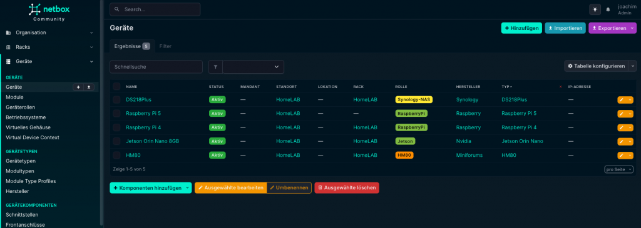The width and height of the screenshot is (641, 228).
Task: Click Ausgewählte löschen button
Action: (x=347, y=187)
